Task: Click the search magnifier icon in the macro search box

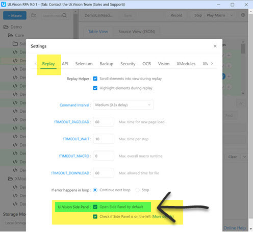Action: [x=65, y=15]
